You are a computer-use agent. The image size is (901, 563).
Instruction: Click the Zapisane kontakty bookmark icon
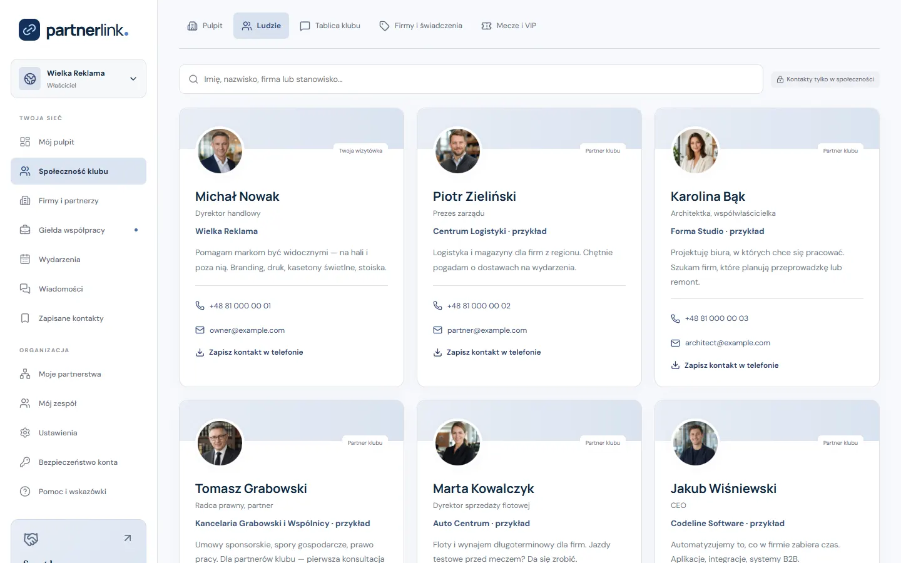(x=25, y=318)
